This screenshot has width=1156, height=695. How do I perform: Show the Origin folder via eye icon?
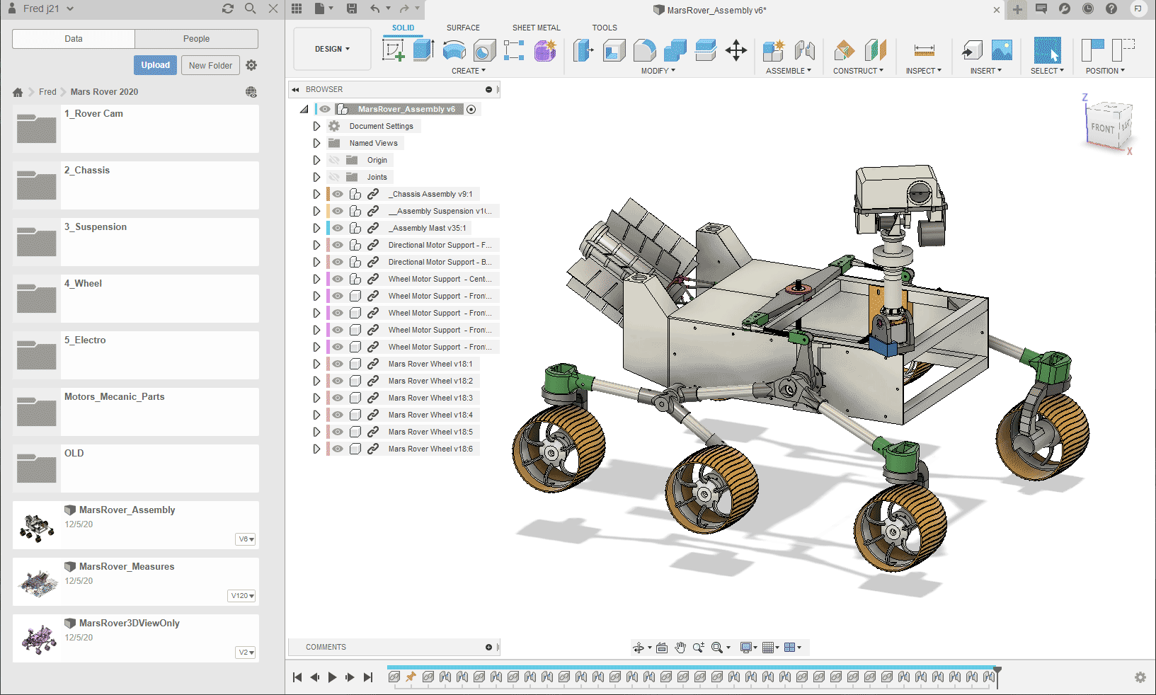[x=334, y=160]
